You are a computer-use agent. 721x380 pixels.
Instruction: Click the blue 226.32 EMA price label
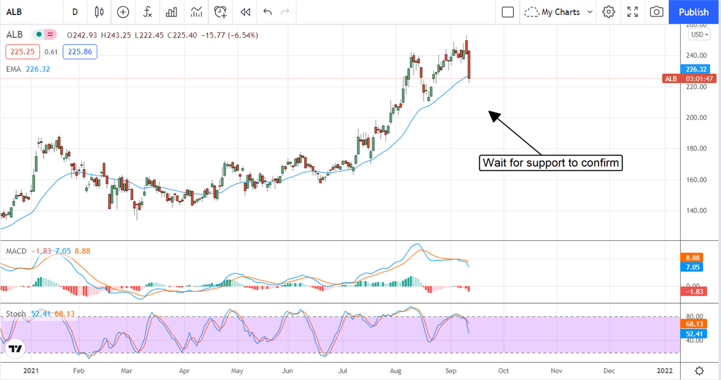point(696,69)
